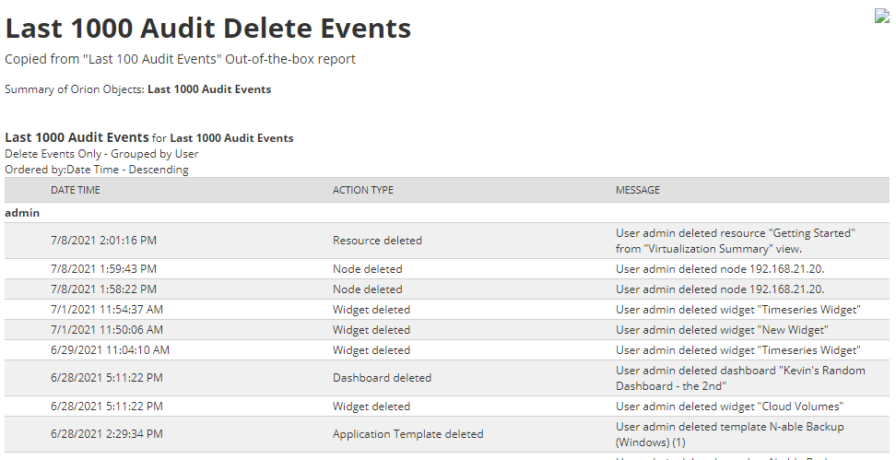Click the 6/29/2021 11:04:10 AM date cell
The image size is (896, 460).
pos(110,350)
